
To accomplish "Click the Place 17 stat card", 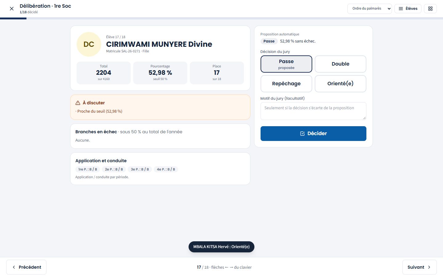I will tap(217, 73).
